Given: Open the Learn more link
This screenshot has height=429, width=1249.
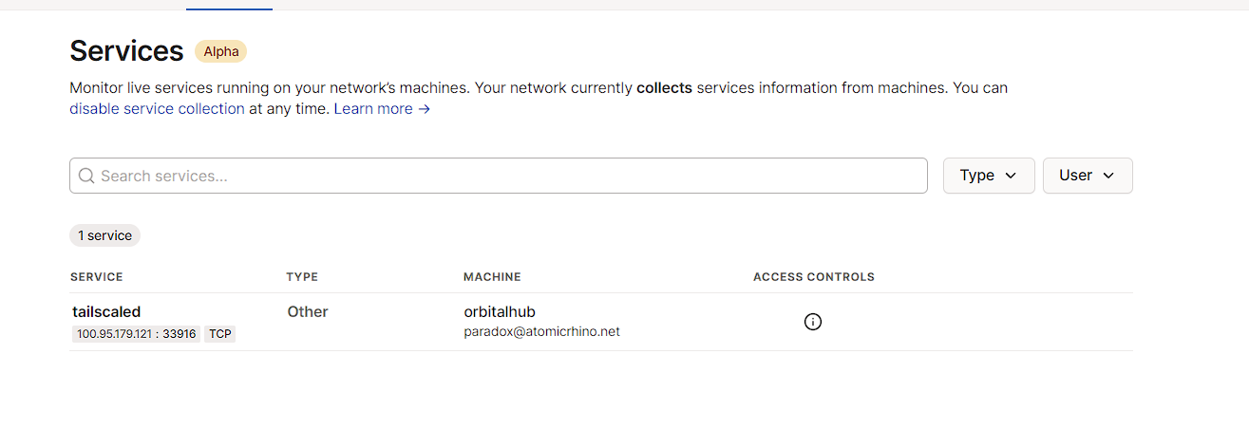Looking at the screenshot, I should (382, 108).
